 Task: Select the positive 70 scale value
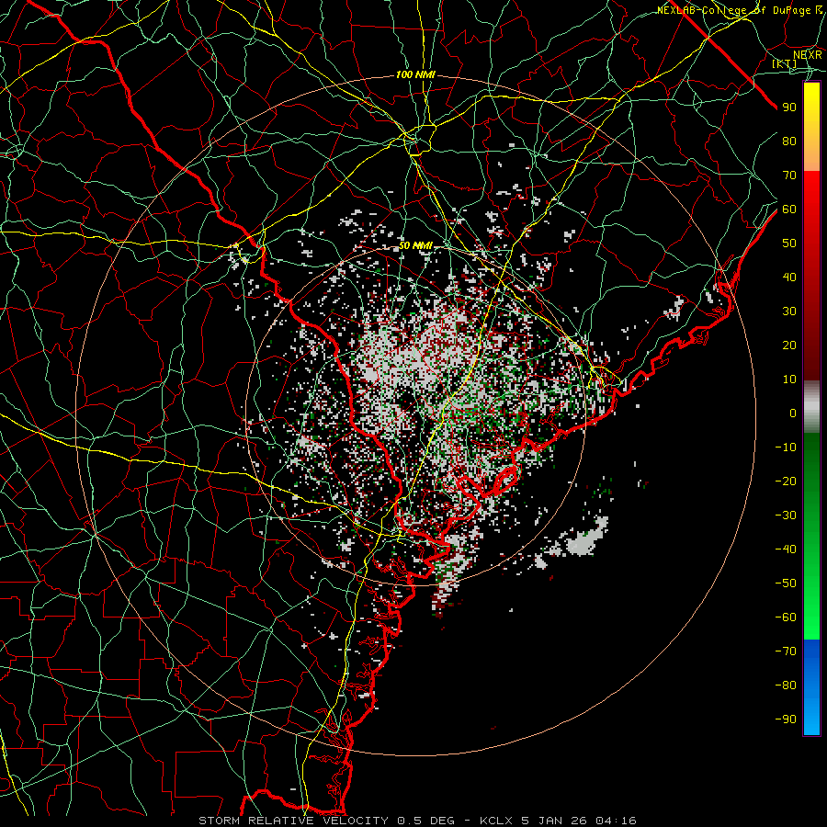tap(789, 176)
